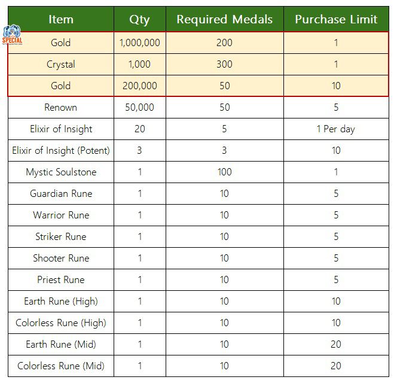Viewport: 397px width, 383px height.
Task: Click the Purchase Limit header
Action: pos(336,19)
